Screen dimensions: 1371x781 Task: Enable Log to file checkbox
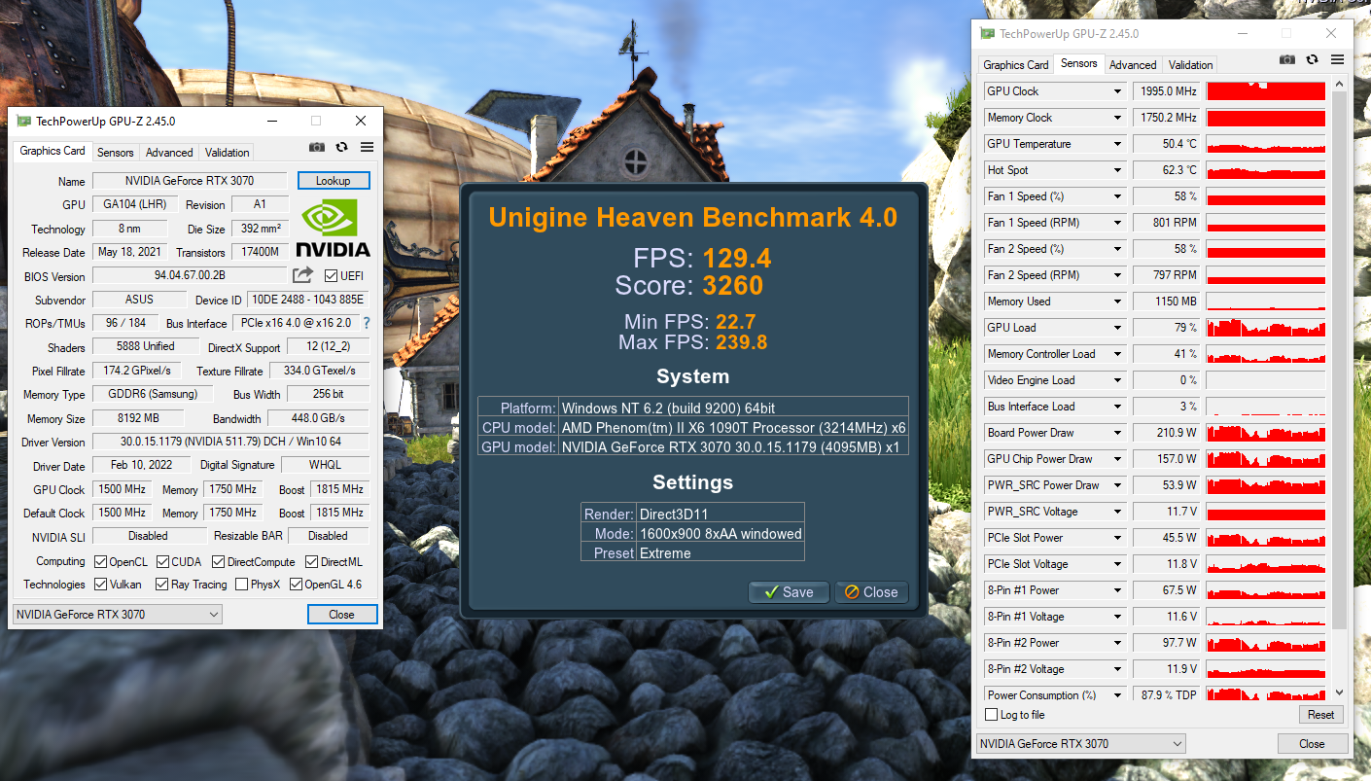[x=992, y=715]
